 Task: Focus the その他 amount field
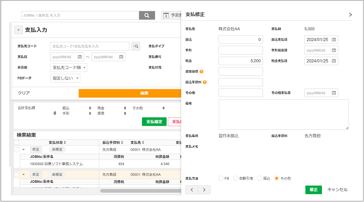240,93
